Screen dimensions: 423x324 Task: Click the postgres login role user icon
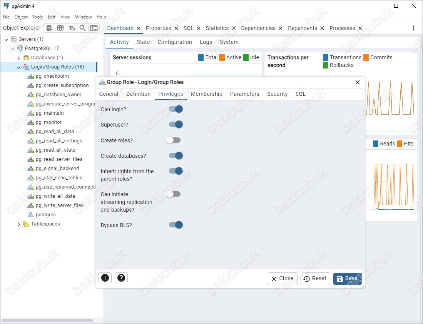point(31,215)
